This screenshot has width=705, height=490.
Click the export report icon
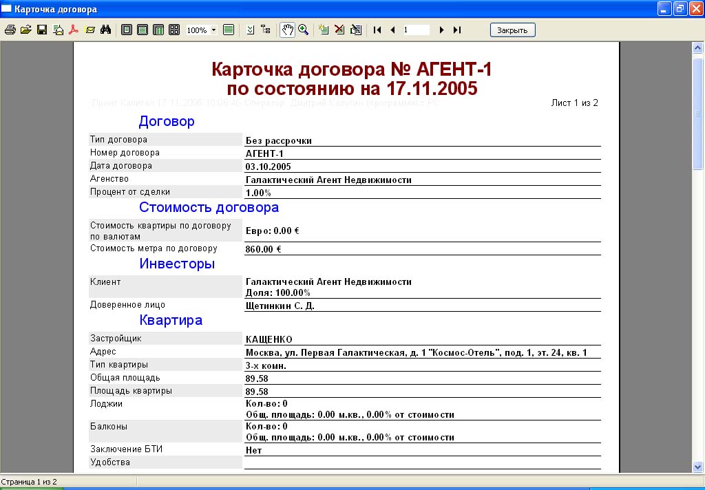59,30
